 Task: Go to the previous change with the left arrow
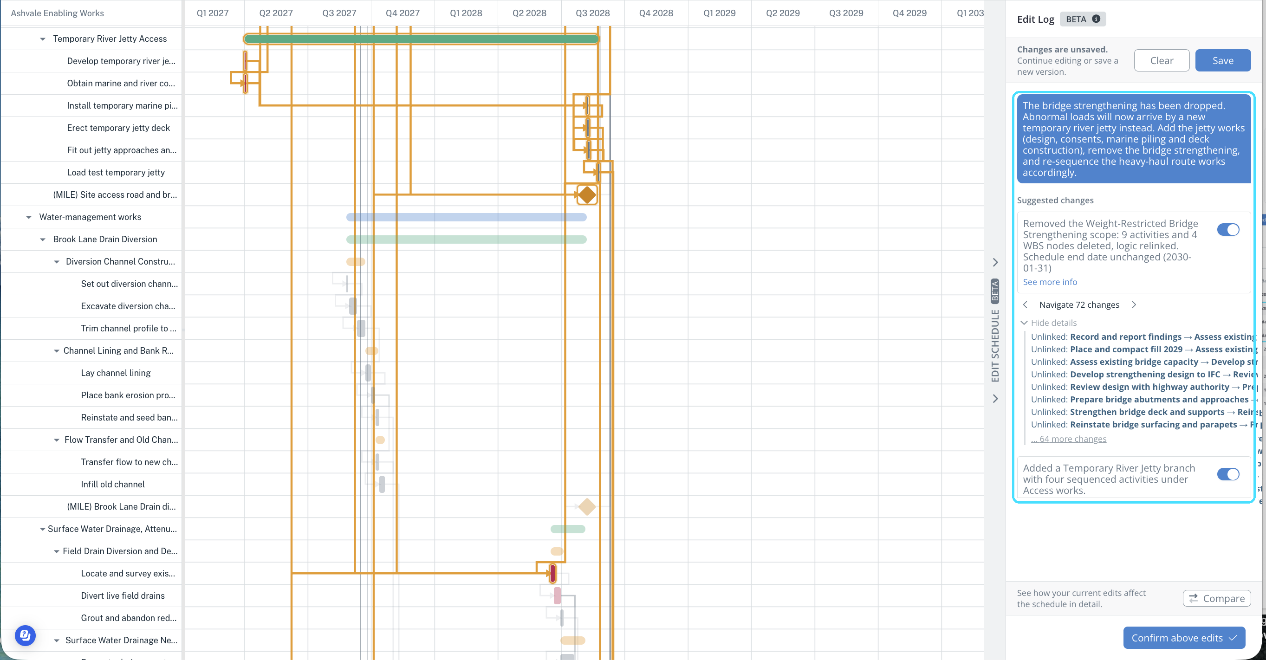pos(1025,304)
